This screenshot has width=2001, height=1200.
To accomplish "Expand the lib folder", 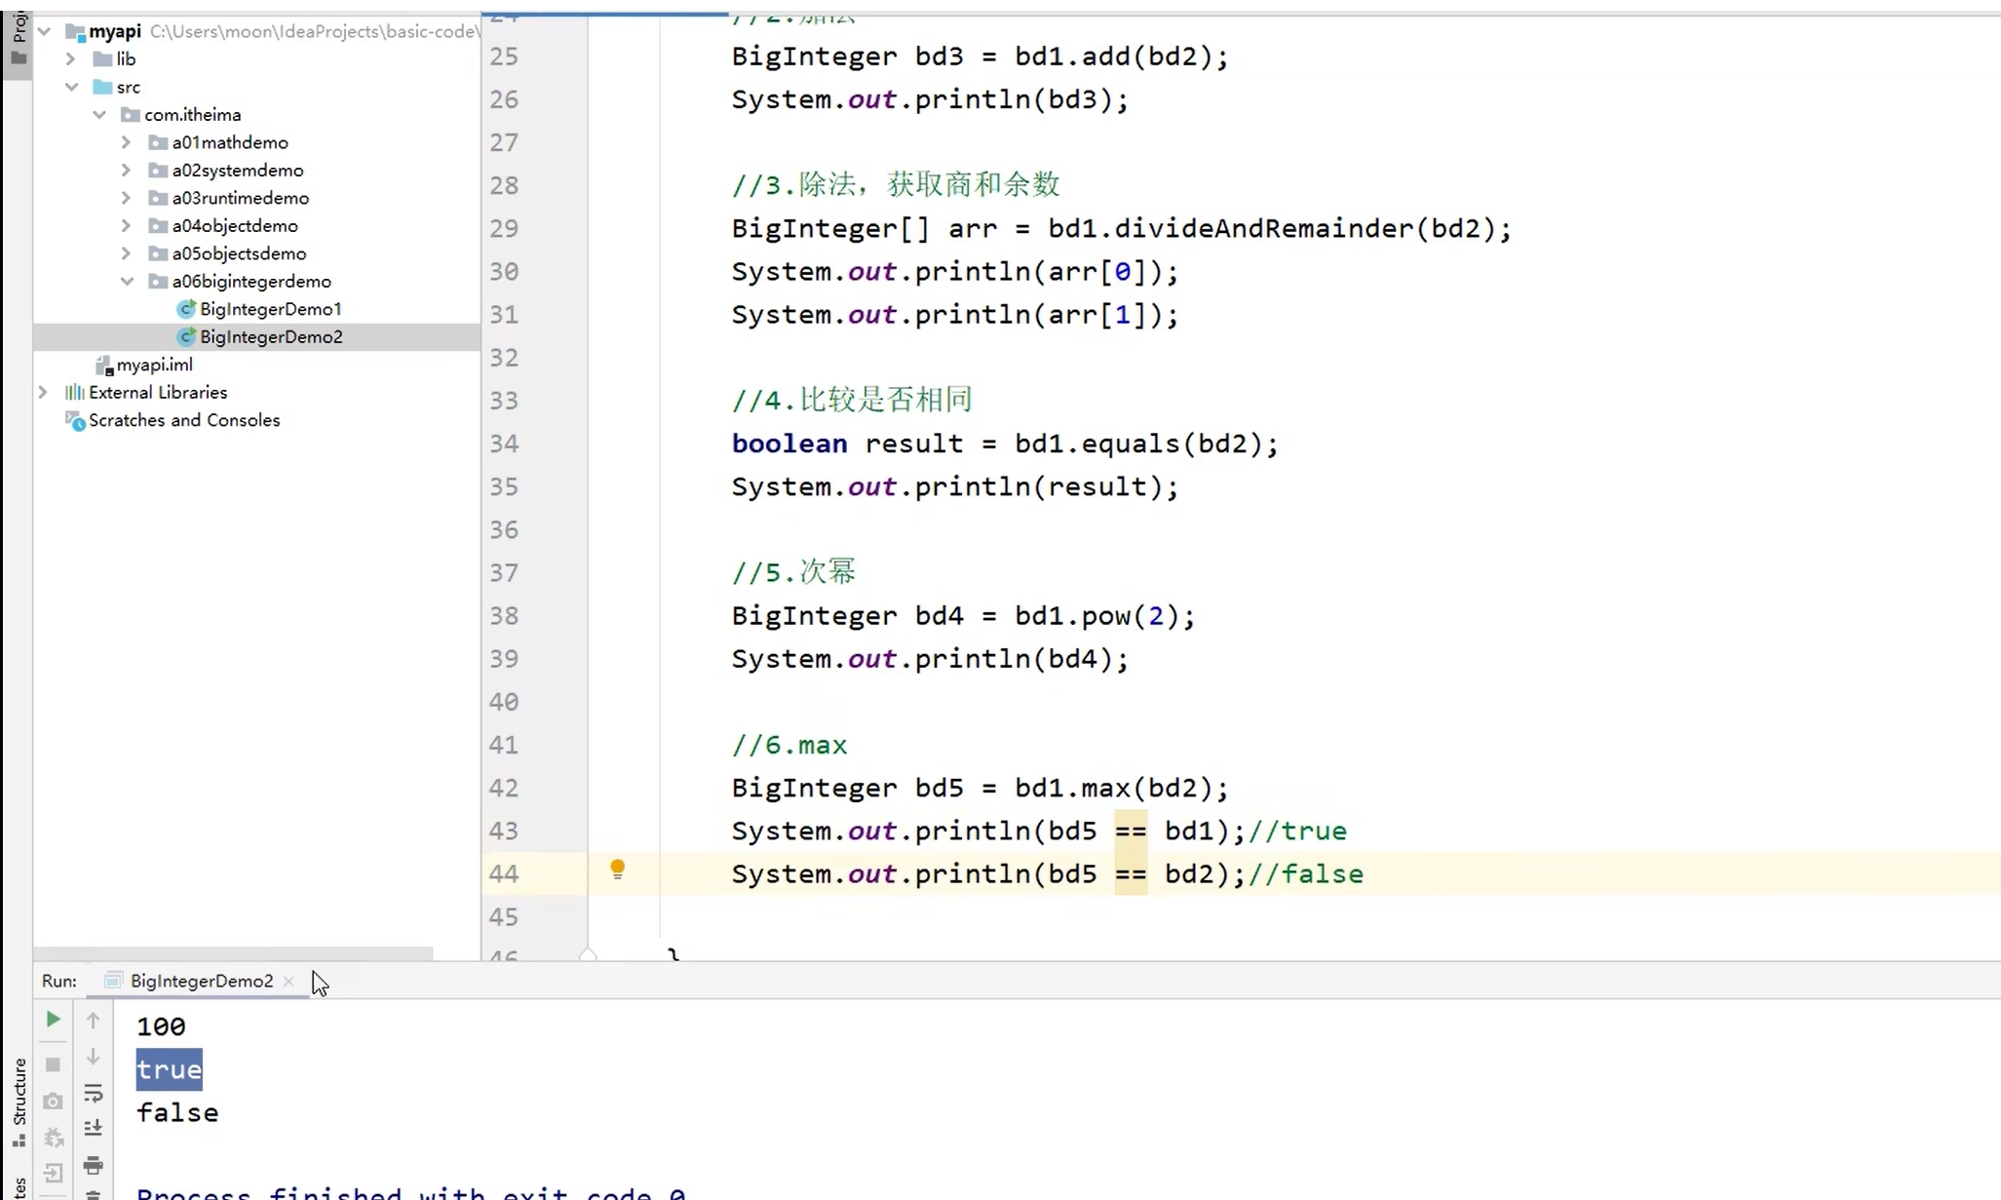I will click(x=70, y=59).
